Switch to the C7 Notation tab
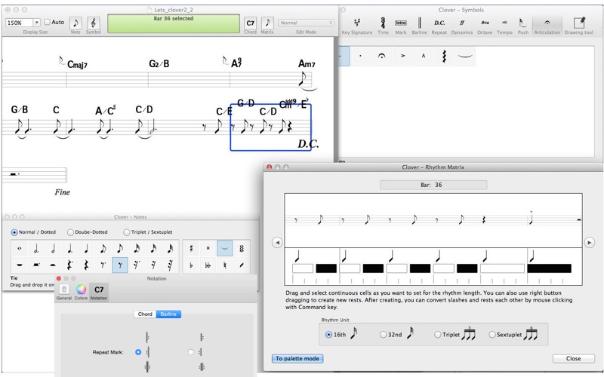Viewport: 604px width, 377px height. pyautogui.click(x=99, y=293)
